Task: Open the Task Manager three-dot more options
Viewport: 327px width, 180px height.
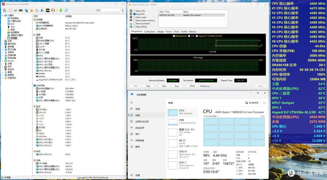Action: tap(264, 103)
